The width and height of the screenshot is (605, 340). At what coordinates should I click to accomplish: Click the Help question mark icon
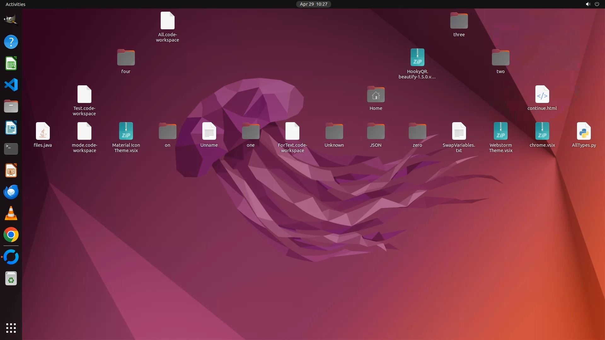pos(11,42)
